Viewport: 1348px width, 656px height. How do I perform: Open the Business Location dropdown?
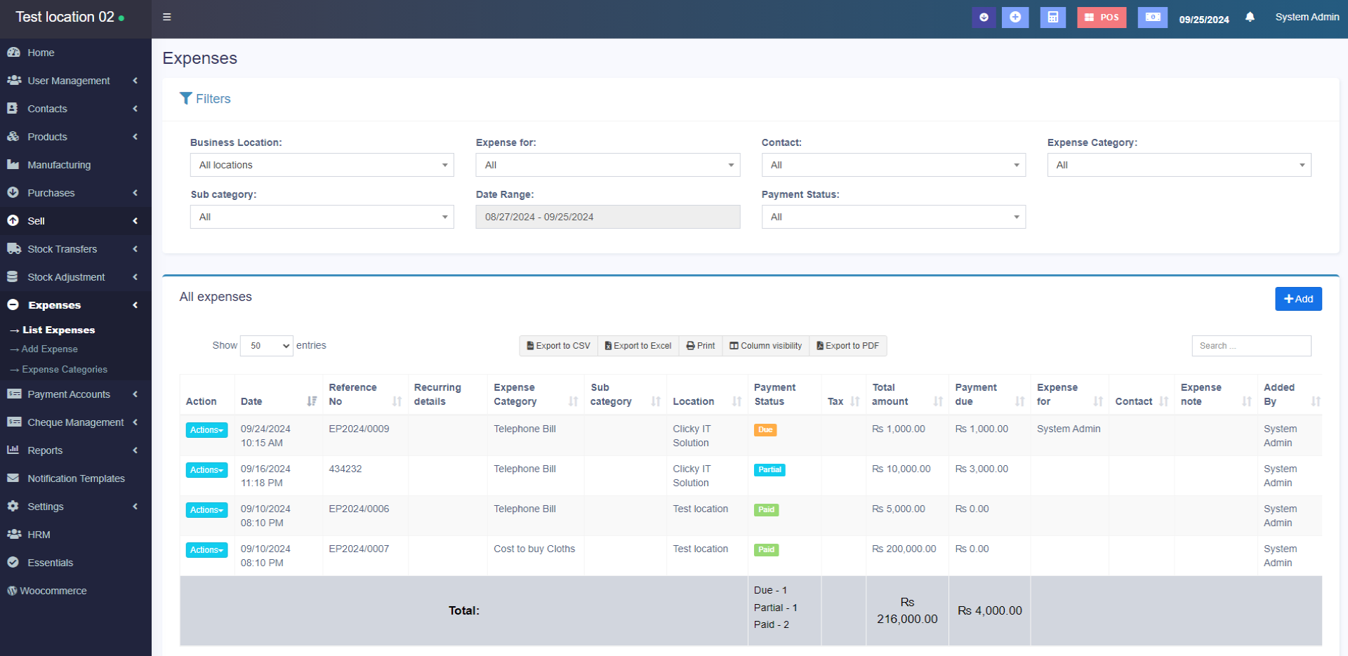coord(322,165)
